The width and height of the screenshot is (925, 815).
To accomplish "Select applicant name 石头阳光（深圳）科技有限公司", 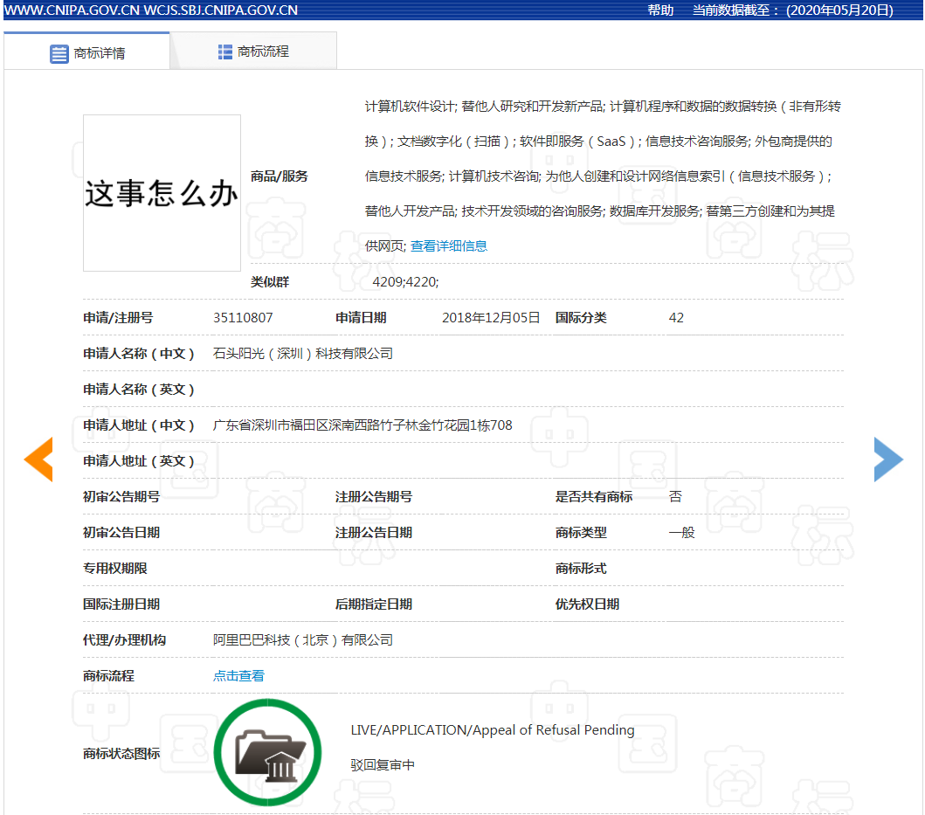I will tap(302, 354).
